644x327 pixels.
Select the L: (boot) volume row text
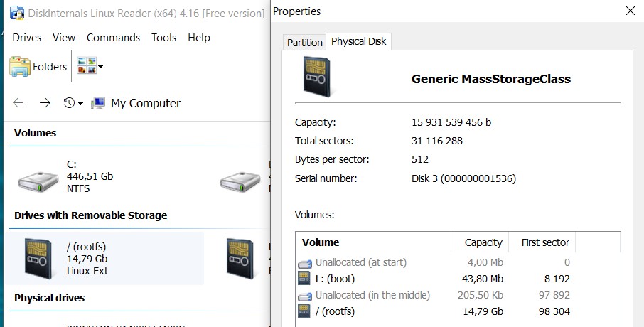tap(335, 279)
